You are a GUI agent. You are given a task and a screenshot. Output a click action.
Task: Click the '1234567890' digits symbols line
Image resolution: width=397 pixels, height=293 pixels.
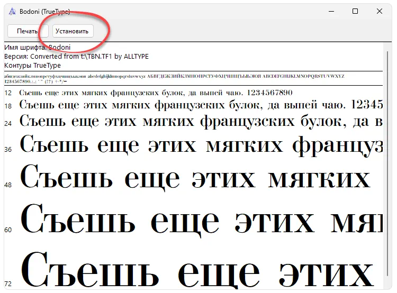click(x=35, y=81)
